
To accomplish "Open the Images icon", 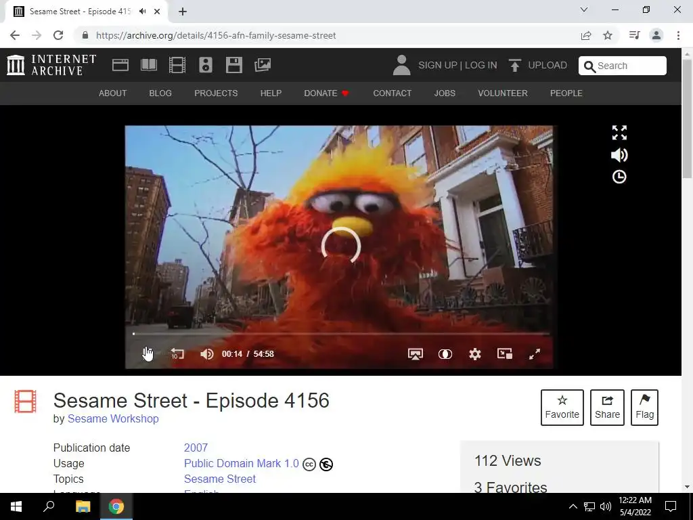I will click(x=263, y=65).
